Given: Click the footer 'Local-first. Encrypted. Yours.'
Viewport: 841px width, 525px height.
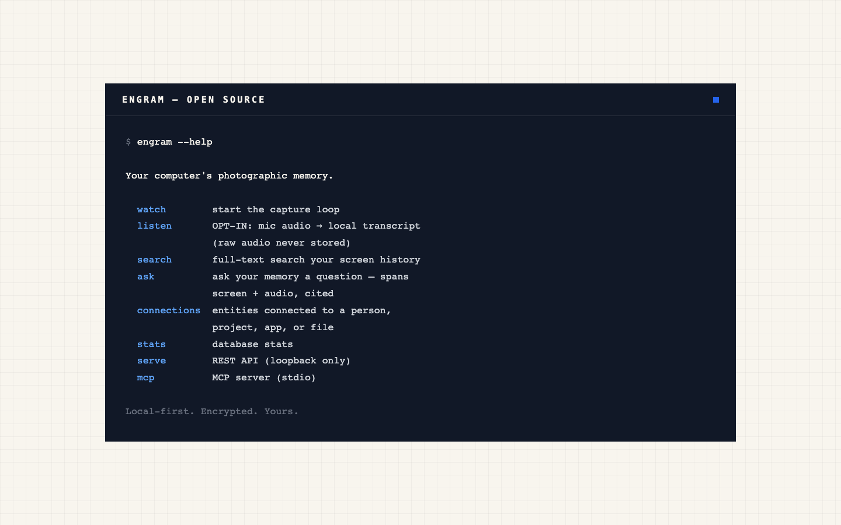Looking at the screenshot, I should click(212, 411).
